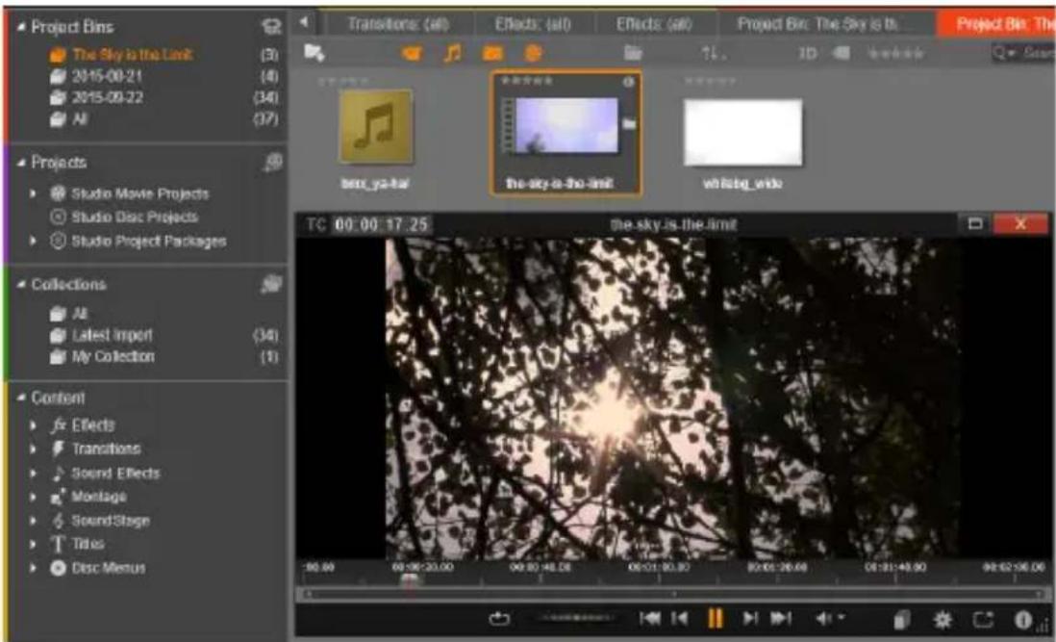This screenshot has height=642, width=1056.
Task: Select the-sky-is-the-limit video thumbnail
Action: pos(566,125)
